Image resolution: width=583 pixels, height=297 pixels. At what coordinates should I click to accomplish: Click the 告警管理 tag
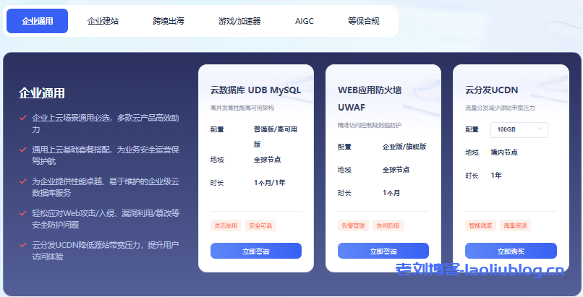click(x=353, y=225)
